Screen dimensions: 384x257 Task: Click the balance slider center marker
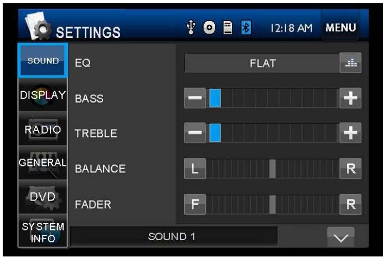tap(272, 169)
